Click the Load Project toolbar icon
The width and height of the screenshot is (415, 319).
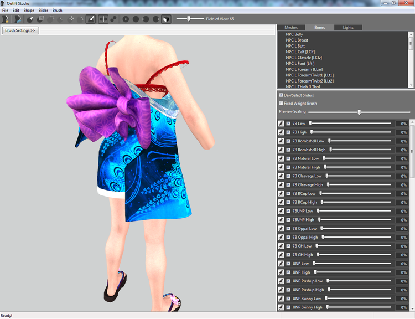click(x=18, y=19)
